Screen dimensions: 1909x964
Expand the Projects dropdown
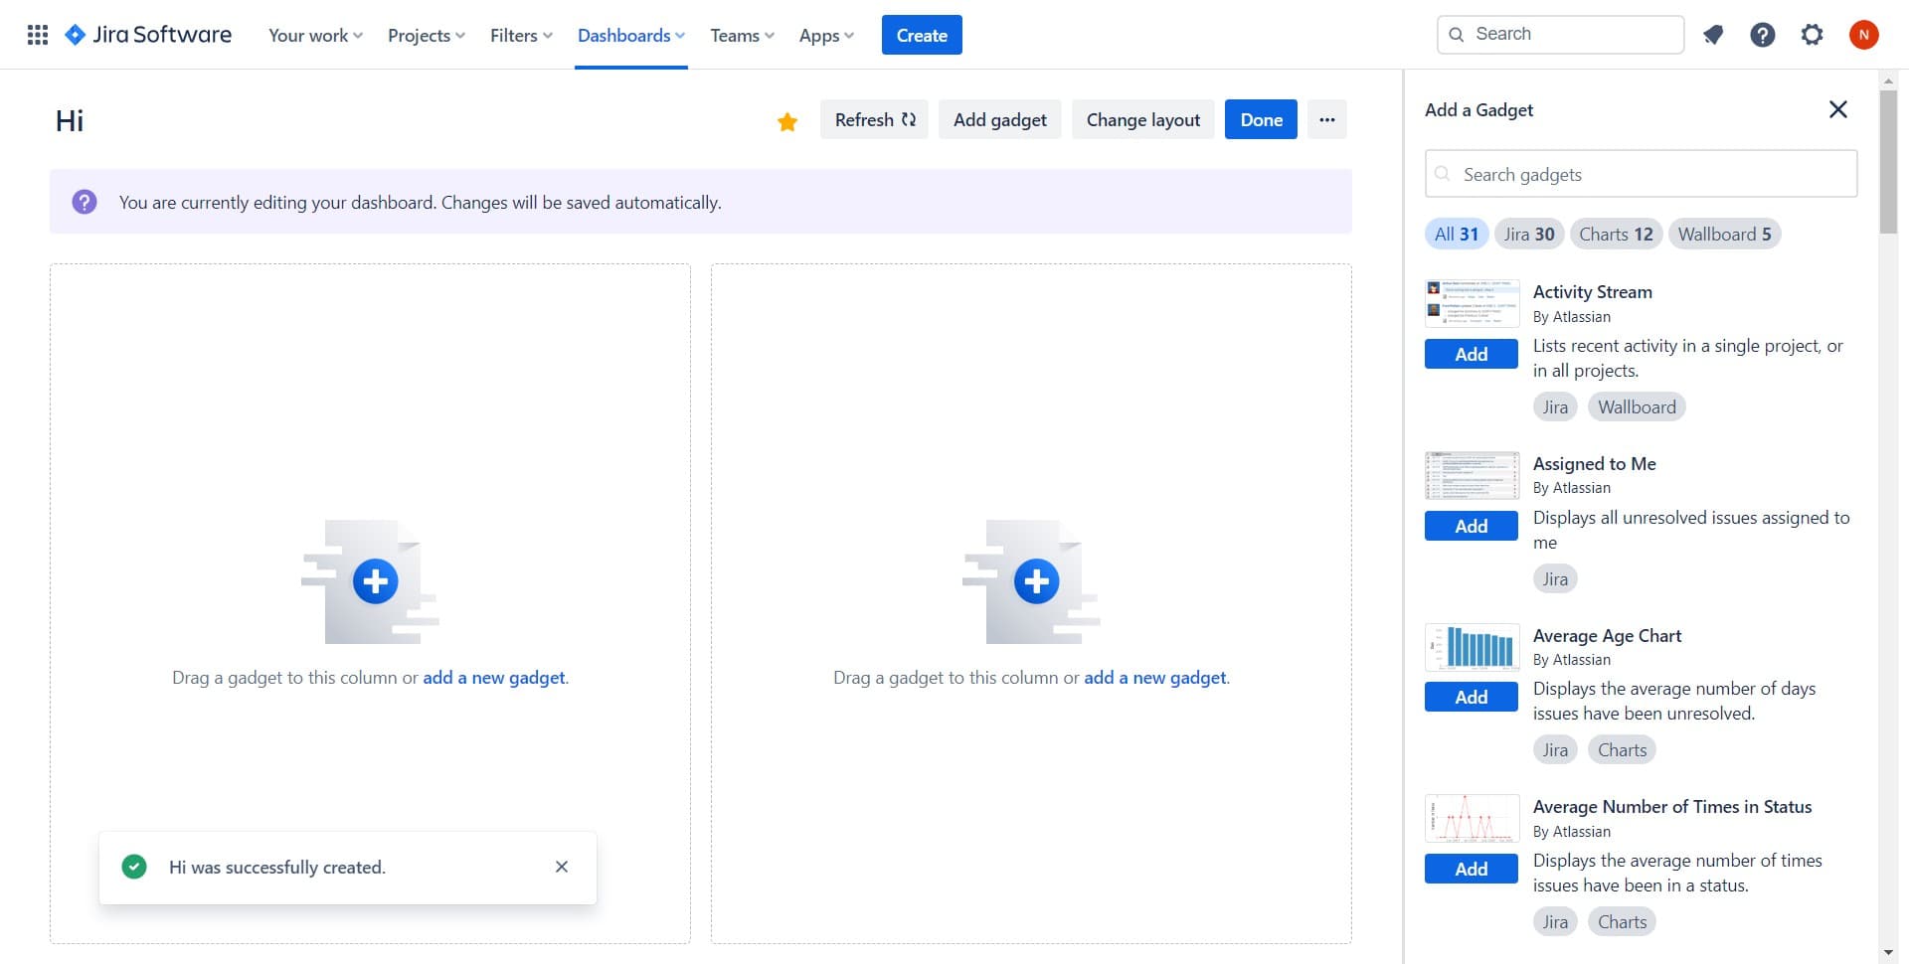click(x=426, y=36)
